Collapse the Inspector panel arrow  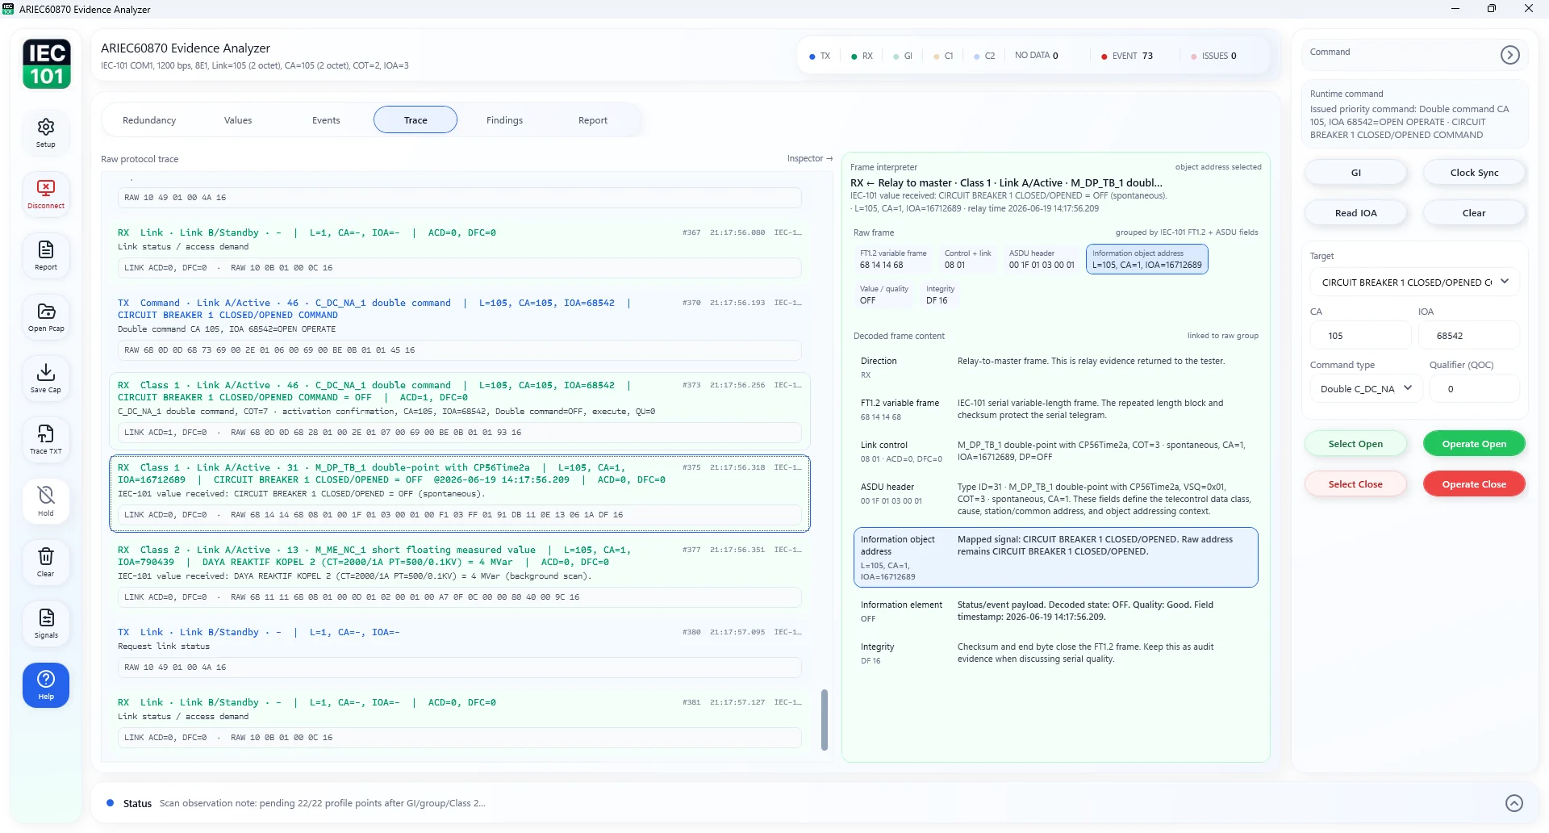pyautogui.click(x=810, y=159)
